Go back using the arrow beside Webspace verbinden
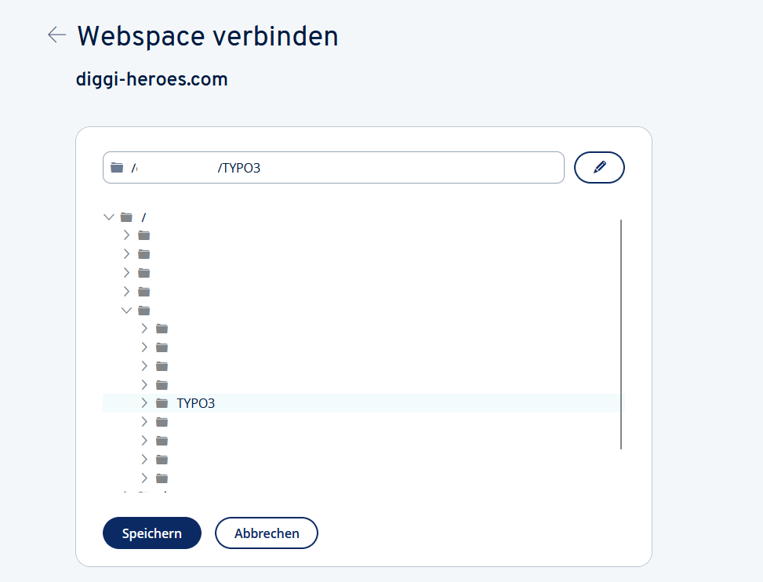Screen dimensions: 763x582 (x=57, y=35)
